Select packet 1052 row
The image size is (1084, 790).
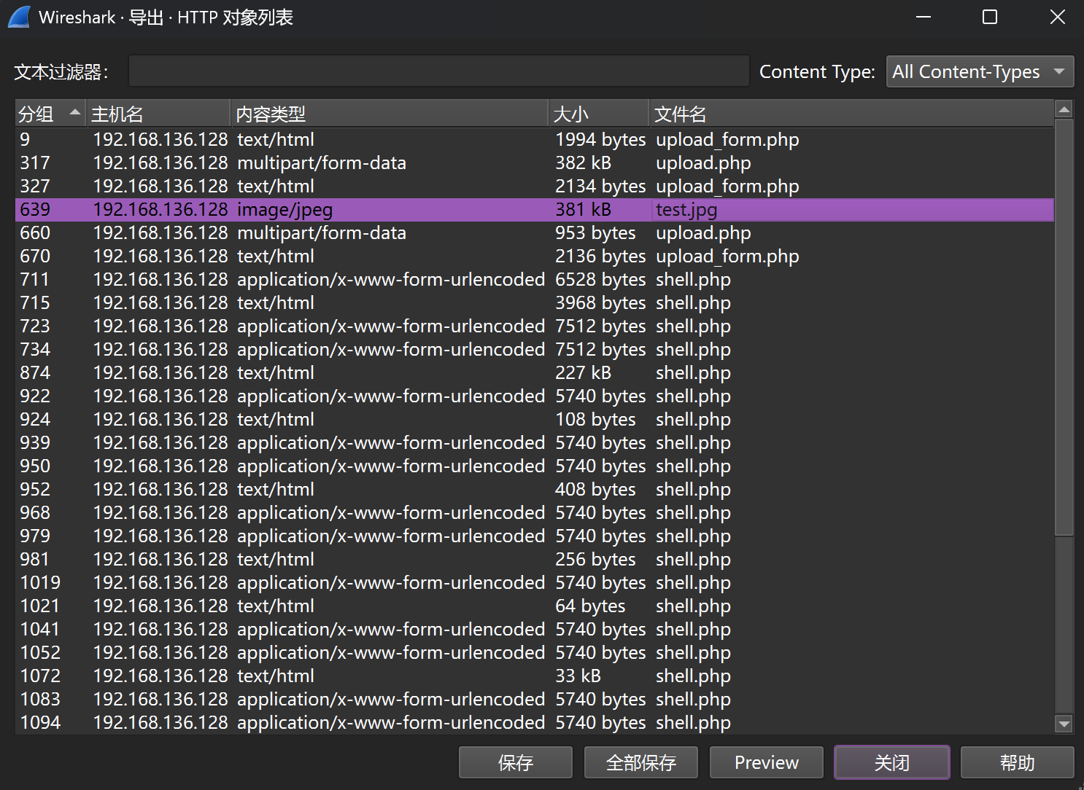(535, 652)
